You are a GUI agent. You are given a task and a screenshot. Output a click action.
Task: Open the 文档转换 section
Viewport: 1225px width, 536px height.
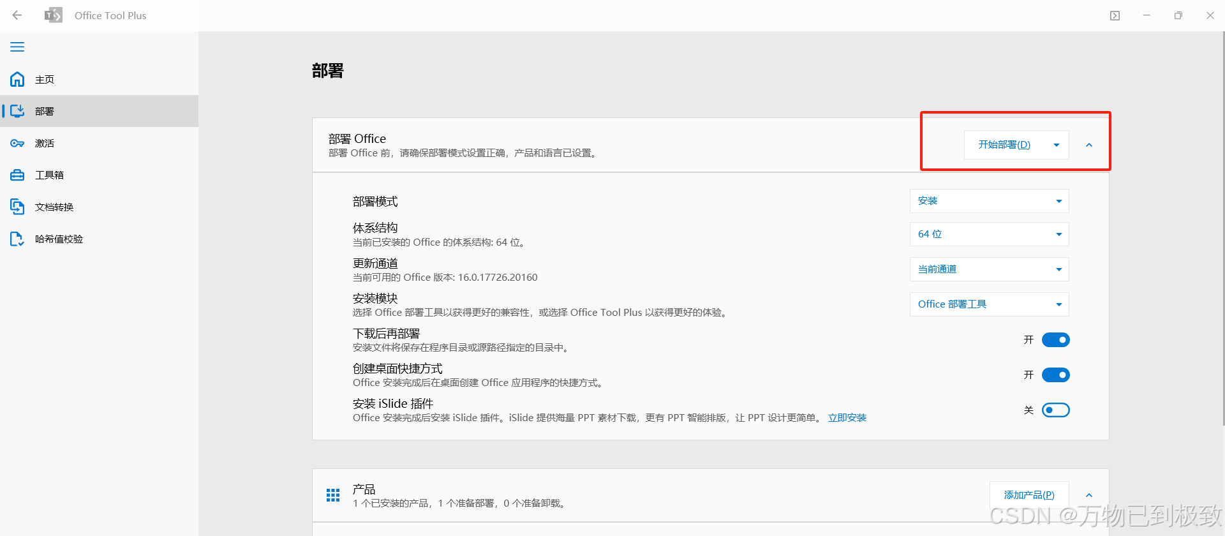click(99, 207)
